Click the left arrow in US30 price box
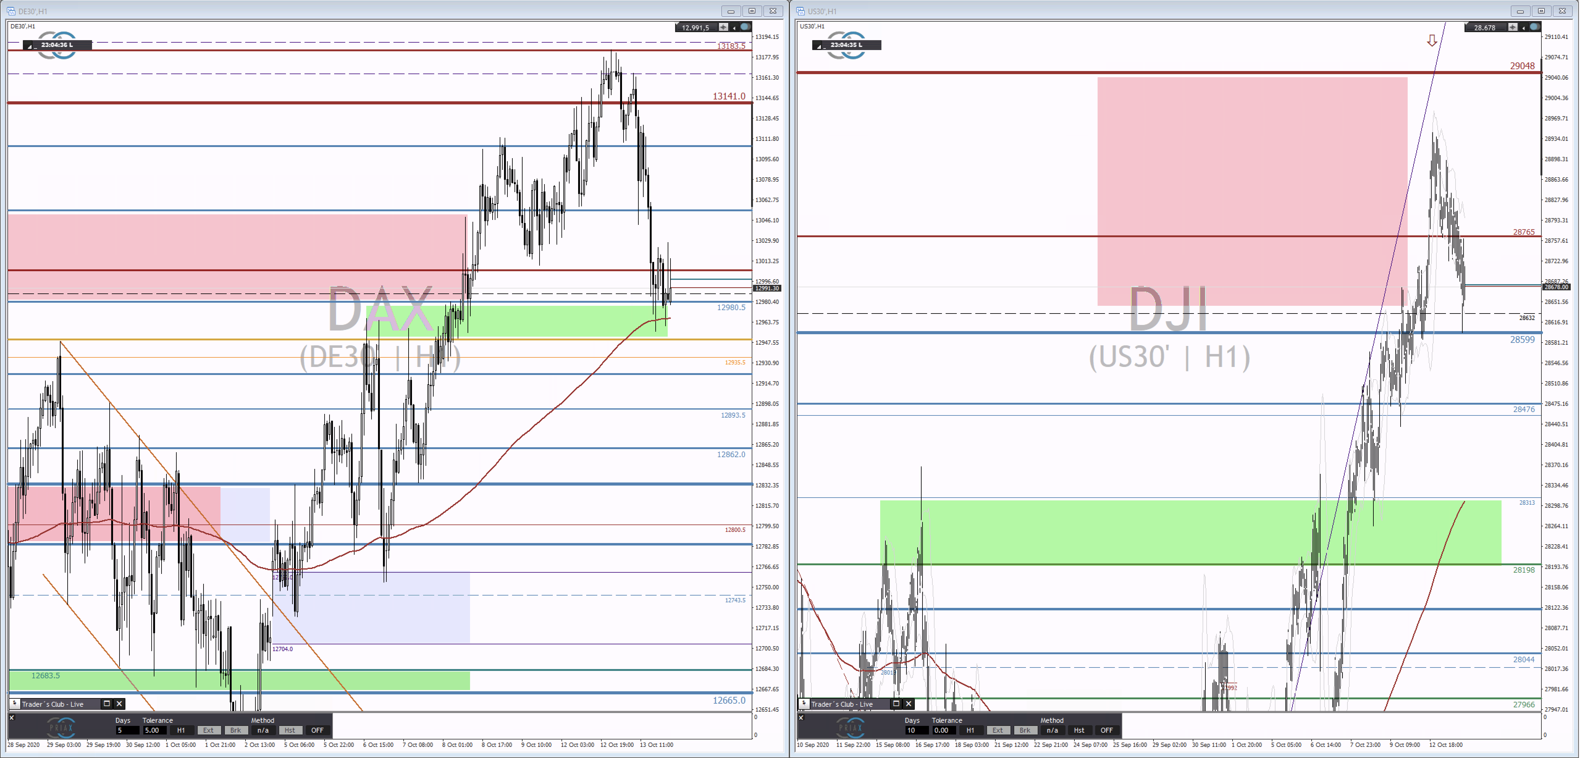 [1523, 27]
